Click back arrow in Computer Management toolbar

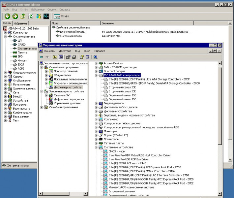[x=42, y=57]
